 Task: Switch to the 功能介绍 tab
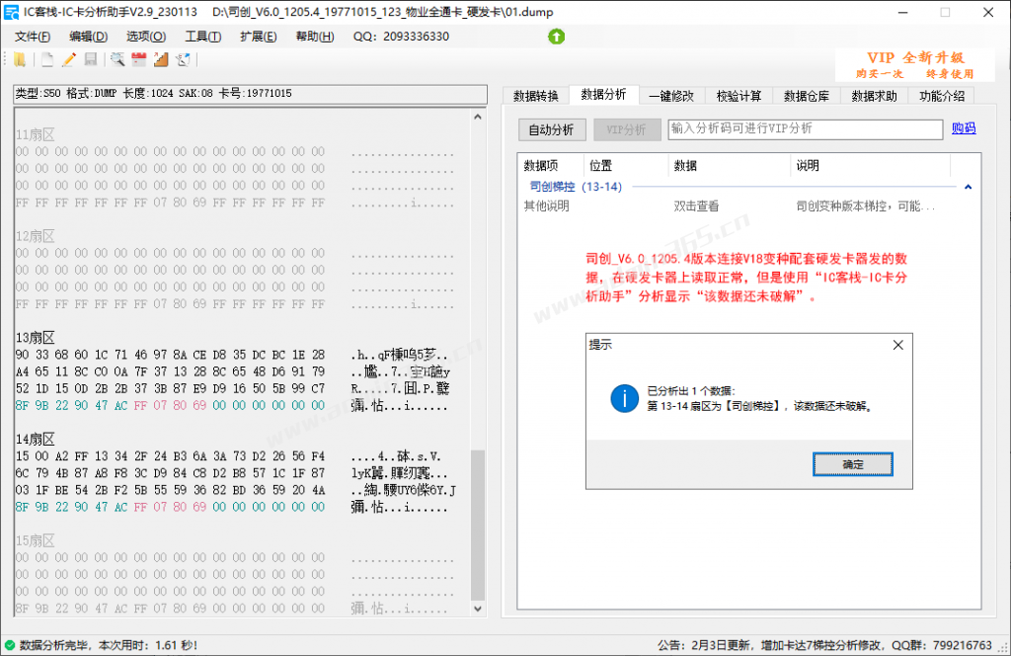(942, 96)
